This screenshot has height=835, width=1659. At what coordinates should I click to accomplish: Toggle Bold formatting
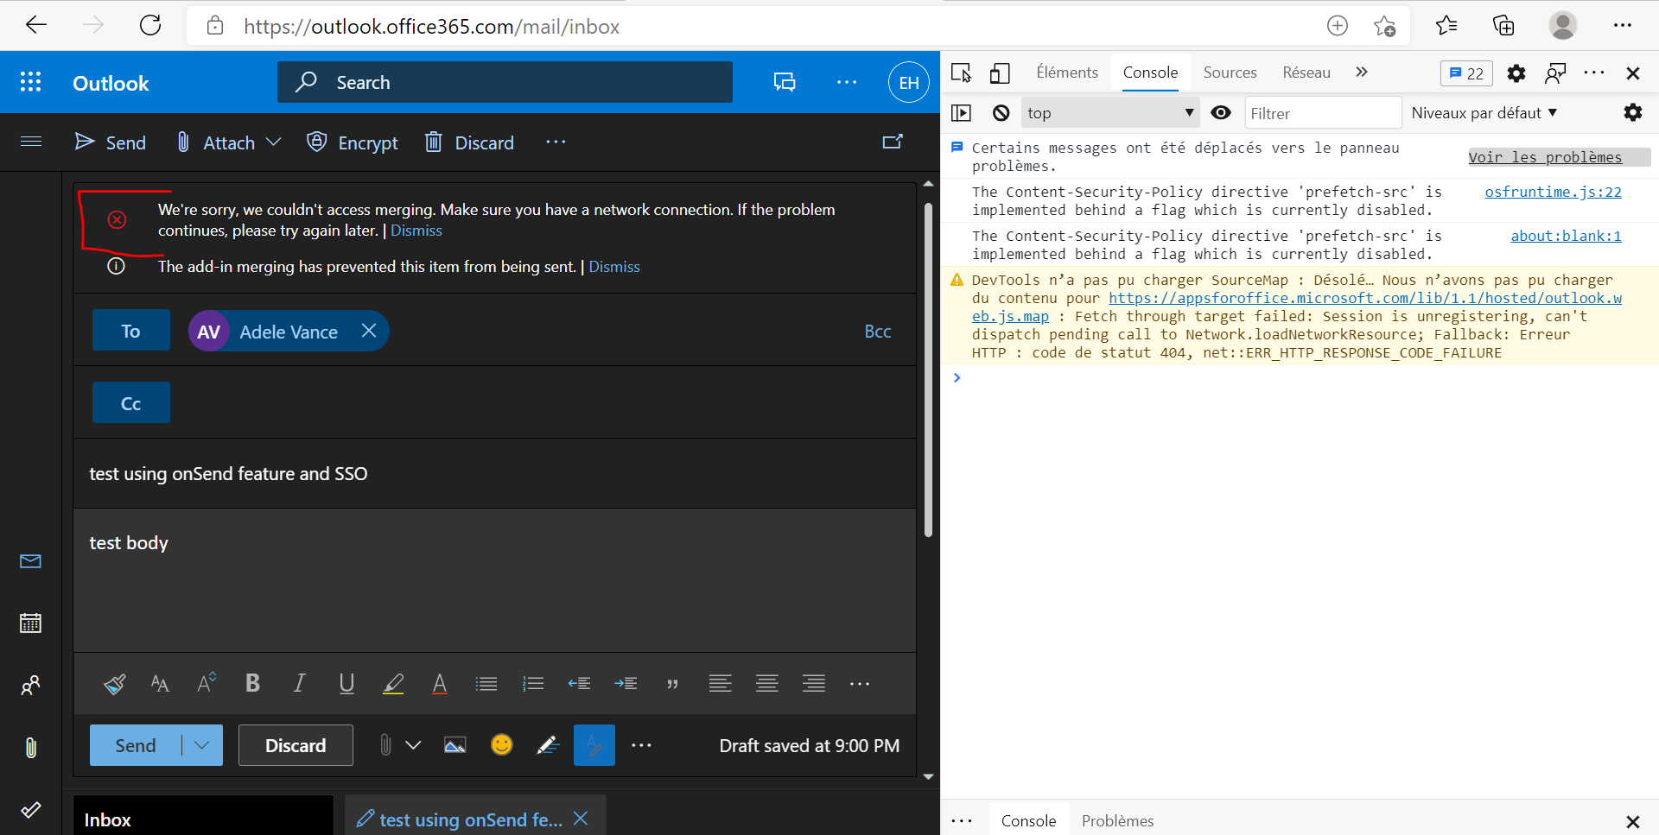tap(253, 684)
